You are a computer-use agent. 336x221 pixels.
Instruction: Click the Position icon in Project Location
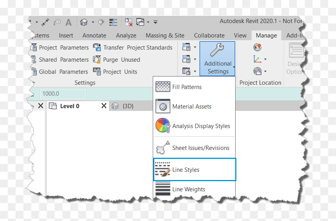257,71
